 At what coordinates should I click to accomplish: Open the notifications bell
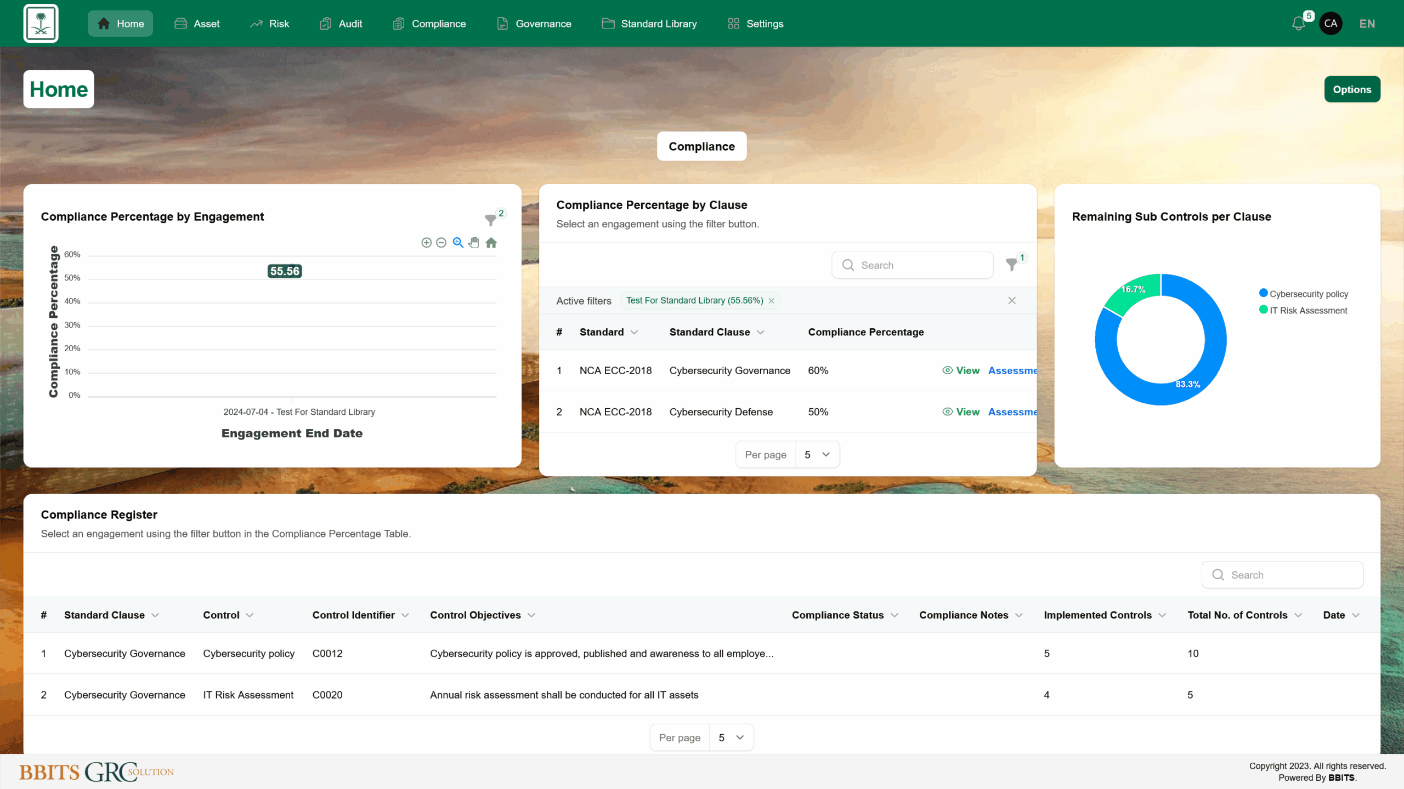click(1298, 24)
